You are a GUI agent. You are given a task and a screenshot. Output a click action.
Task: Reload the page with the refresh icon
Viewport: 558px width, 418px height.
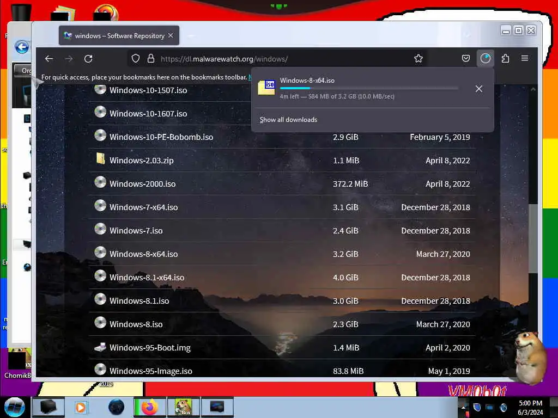click(x=88, y=59)
